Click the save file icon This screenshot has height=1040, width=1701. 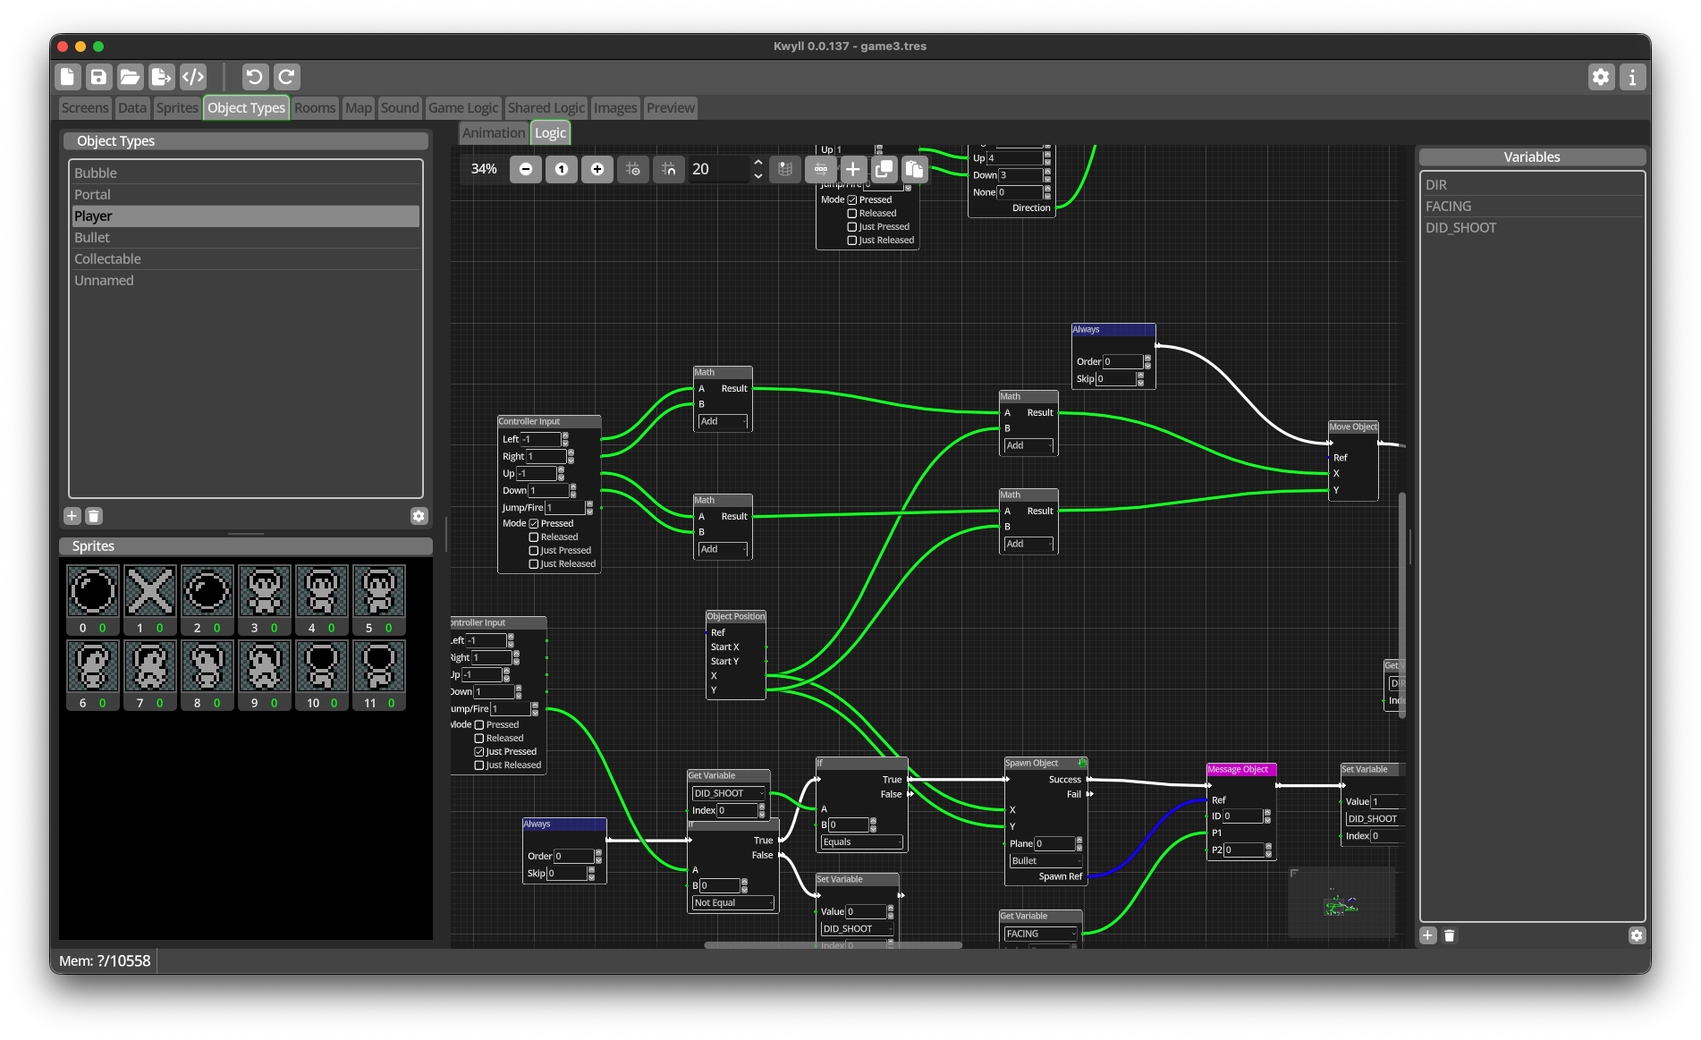[x=98, y=77]
